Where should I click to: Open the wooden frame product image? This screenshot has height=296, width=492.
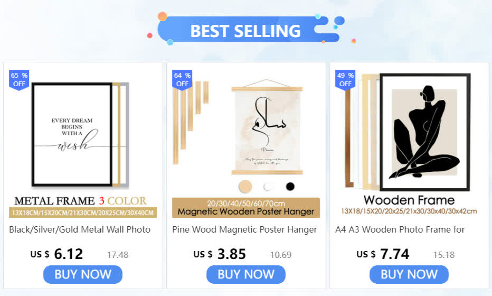coord(409,144)
